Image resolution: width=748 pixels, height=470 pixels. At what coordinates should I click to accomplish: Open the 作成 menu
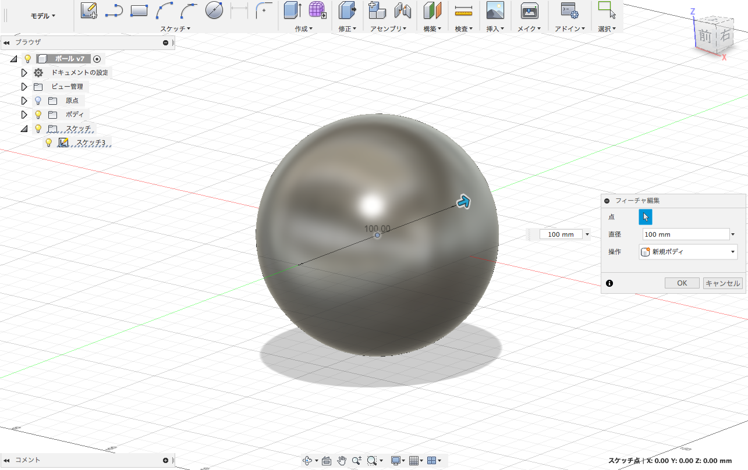pos(304,29)
